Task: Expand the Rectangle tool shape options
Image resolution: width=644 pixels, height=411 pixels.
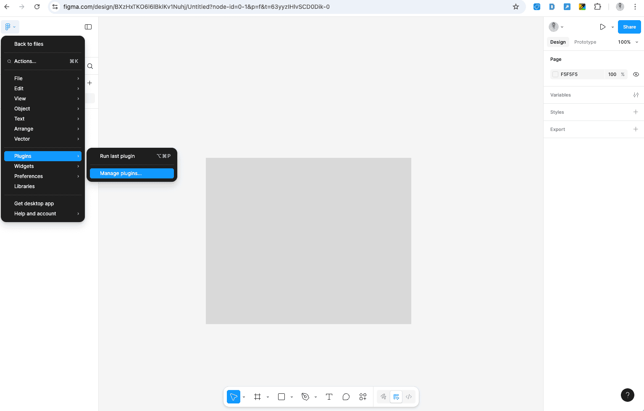Action: point(292,397)
